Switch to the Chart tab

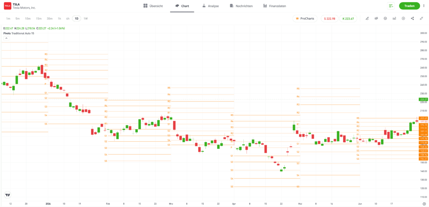point(182,6)
